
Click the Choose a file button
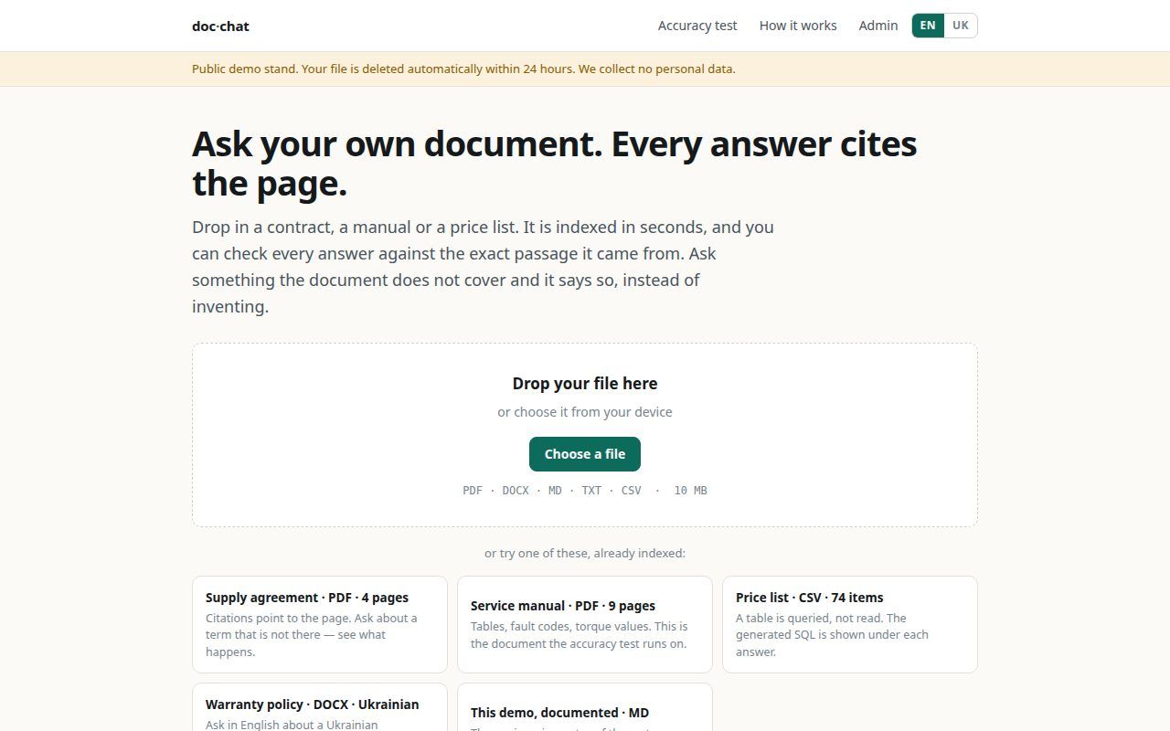585,454
